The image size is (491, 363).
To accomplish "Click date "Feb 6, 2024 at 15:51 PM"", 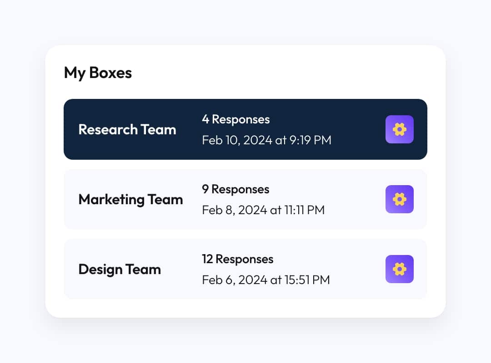I will coord(266,280).
